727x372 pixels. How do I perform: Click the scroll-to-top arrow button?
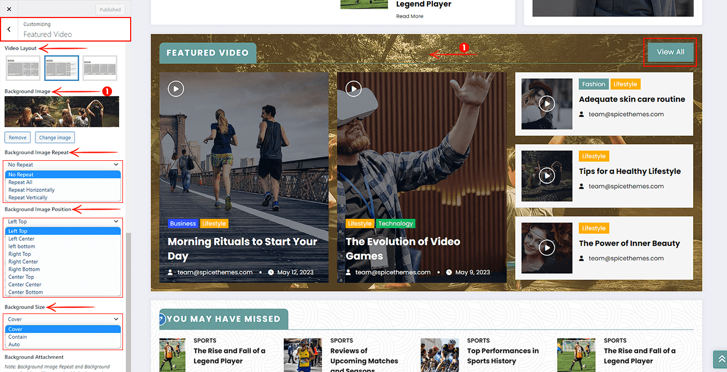coord(722,359)
